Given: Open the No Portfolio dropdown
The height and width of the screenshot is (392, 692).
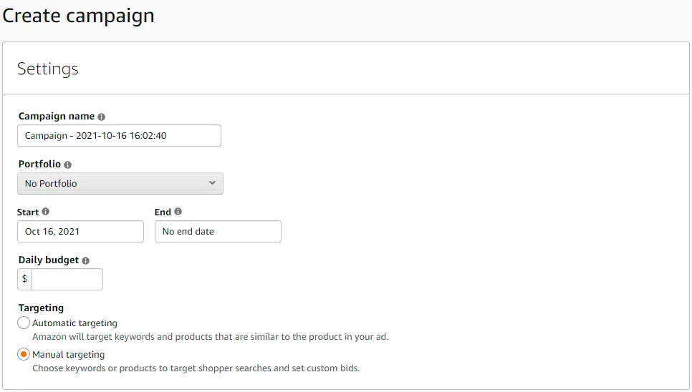Looking at the screenshot, I should point(120,183).
